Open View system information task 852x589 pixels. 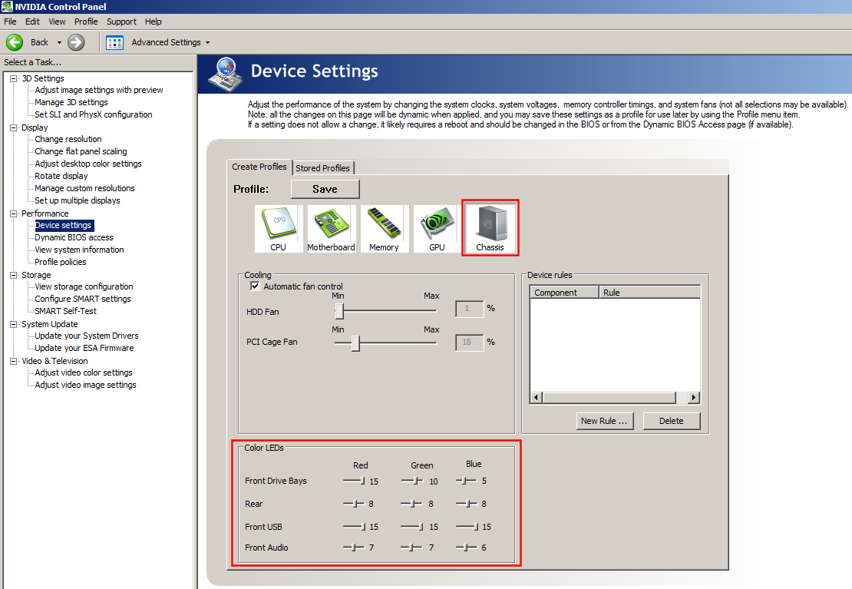pos(79,250)
